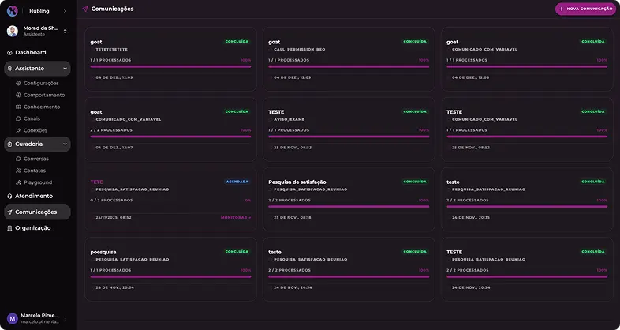Open Contatos under Curadoria
The height and width of the screenshot is (330, 620).
pyautogui.click(x=34, y=171)
